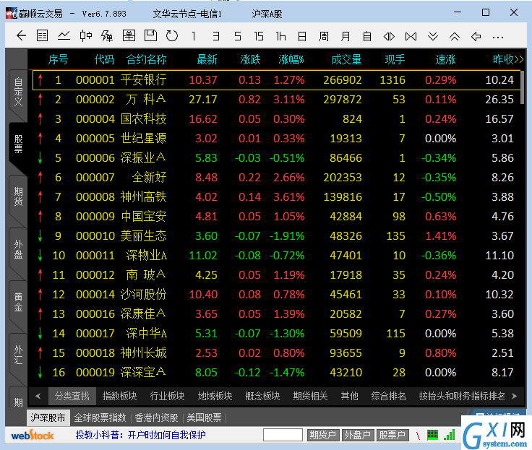The height and width of the screenshot is (450, 532).
Task: Open the 股票 side tab
Action: coord(18,144)
